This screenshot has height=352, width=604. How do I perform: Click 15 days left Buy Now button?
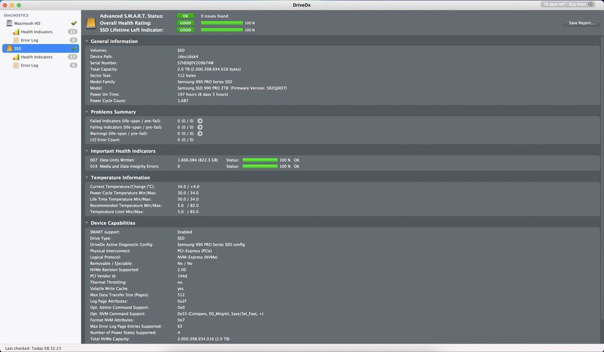click(568, 4)
